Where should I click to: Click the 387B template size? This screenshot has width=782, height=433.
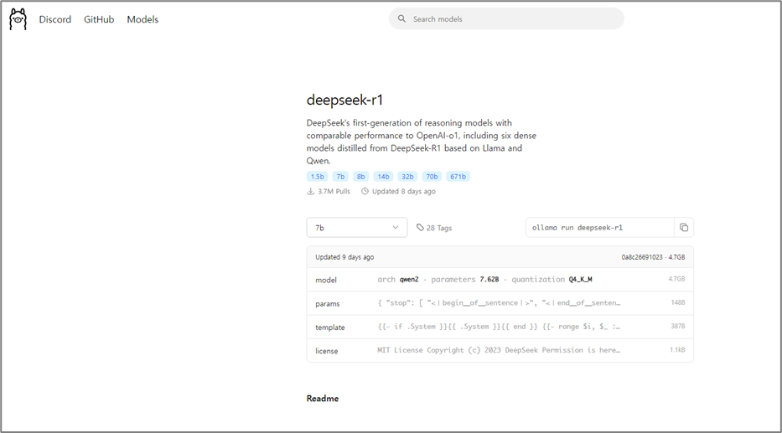678,327
